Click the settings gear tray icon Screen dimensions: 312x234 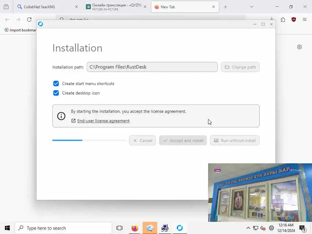coord(271,228)
